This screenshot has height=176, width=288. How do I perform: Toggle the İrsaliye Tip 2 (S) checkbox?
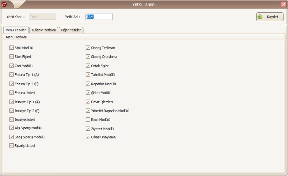point(11,110)
